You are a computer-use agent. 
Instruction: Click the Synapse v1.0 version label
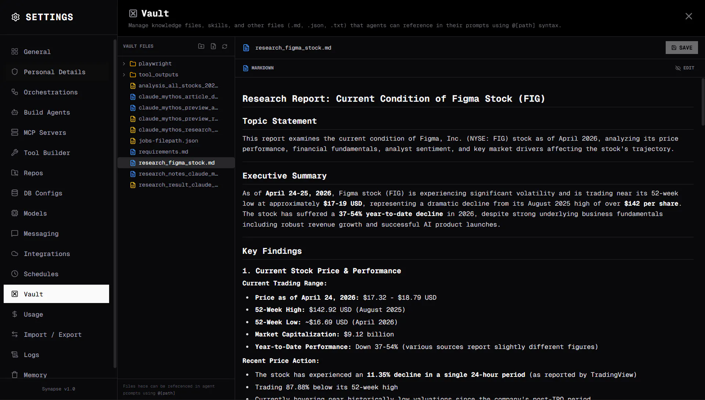[x=58, y=389]
